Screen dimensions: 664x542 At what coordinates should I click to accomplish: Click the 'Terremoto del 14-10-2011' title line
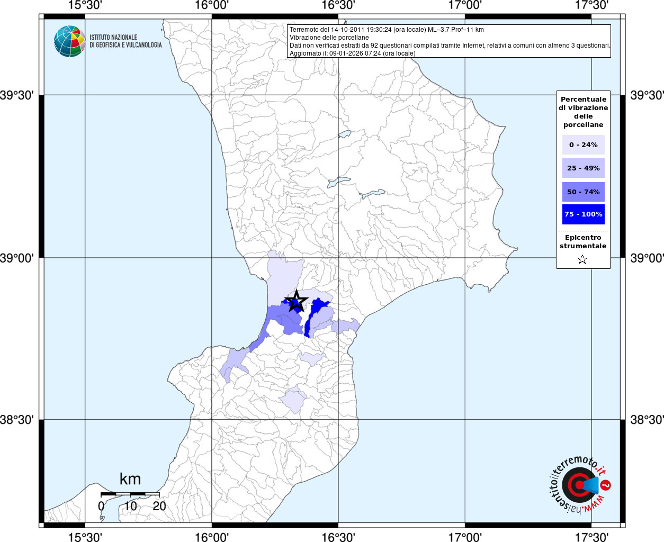coord(387,30)
